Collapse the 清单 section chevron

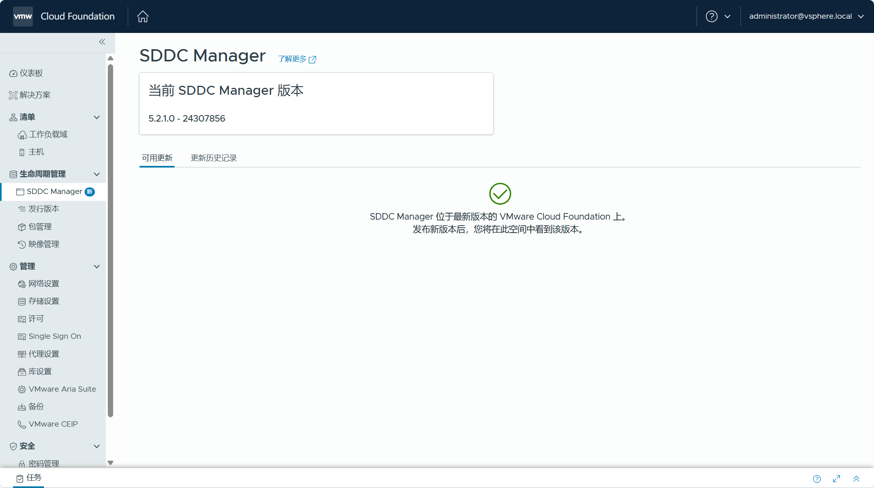pyautogui.click(x=97, y=117)
